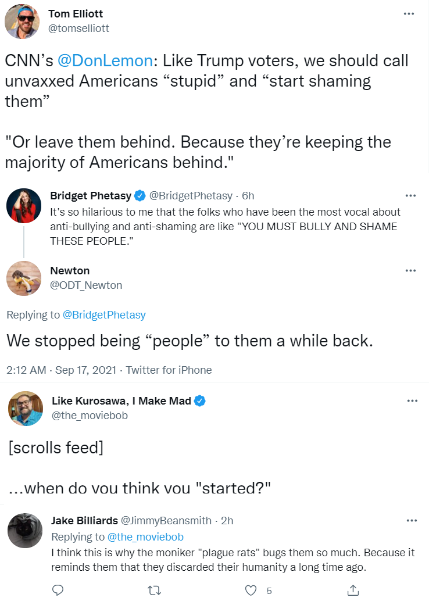This screenshot has width=429, height=601.
Task: Open more options on Tom Elliott's tweet
Action: [410, 13]
